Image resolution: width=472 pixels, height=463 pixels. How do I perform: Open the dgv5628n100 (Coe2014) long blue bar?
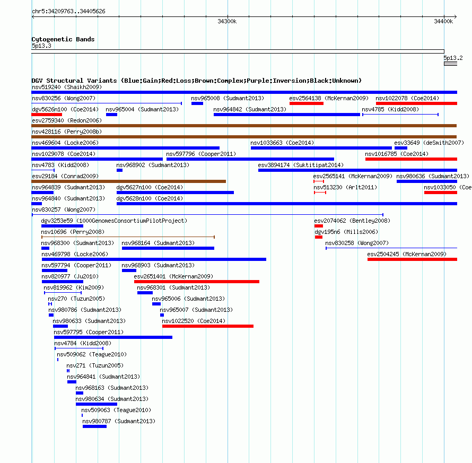[287, 204]
